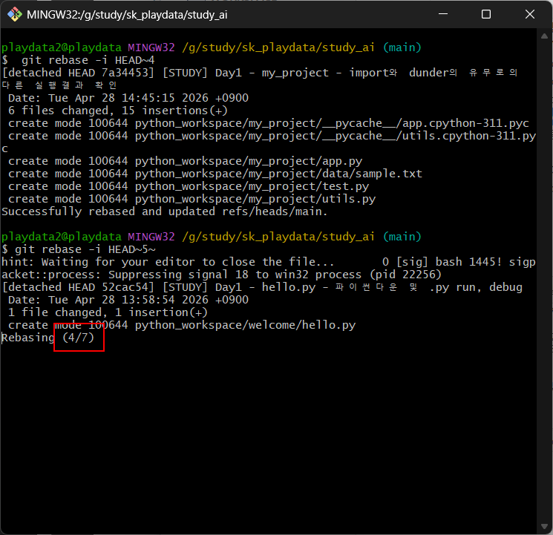Click '1 file changed, 1 insertion(+)' line

[108, 313]
